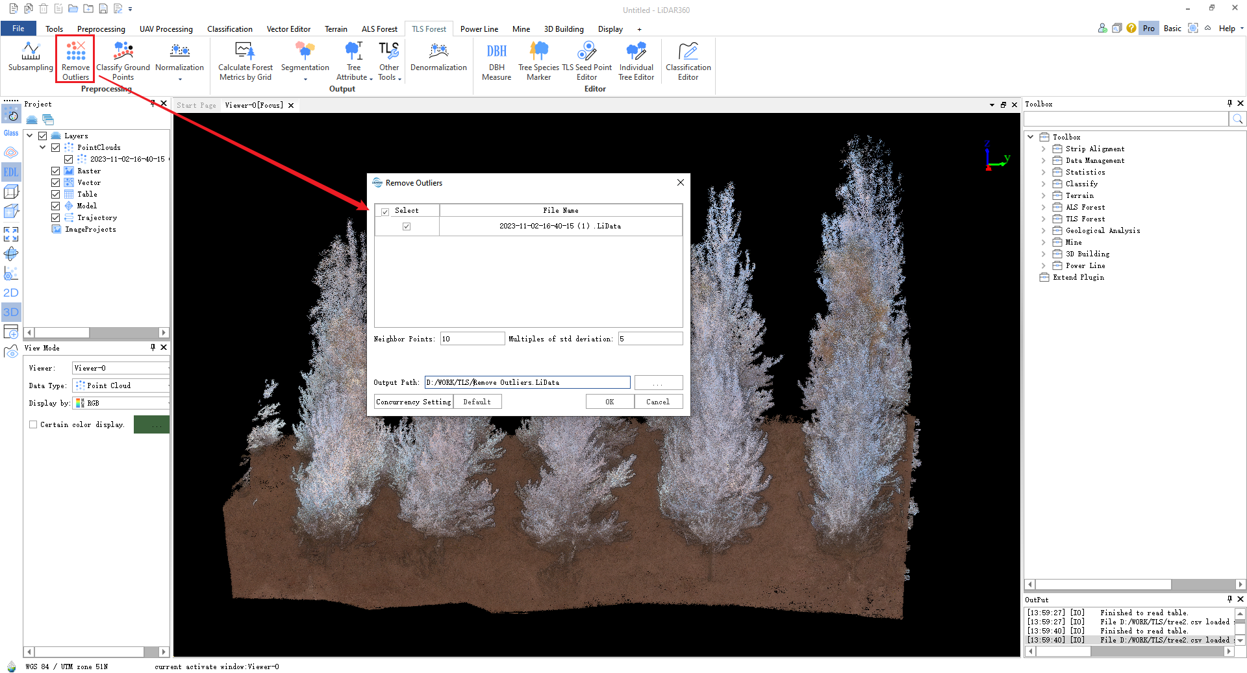
Task: Uncheck the LiData file row in Remove Outliers
Action: pyautogui.click(x=407, y=226)
